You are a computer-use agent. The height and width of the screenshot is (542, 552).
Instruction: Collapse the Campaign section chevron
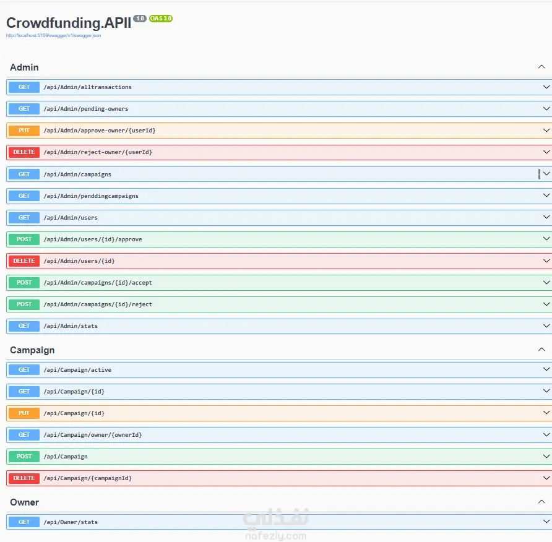tap(541, 350)
